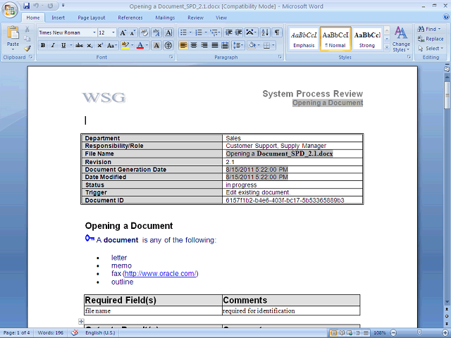Undo the last action
The width and height of the screenshot is (451, 338).
(x=36, y=6)
